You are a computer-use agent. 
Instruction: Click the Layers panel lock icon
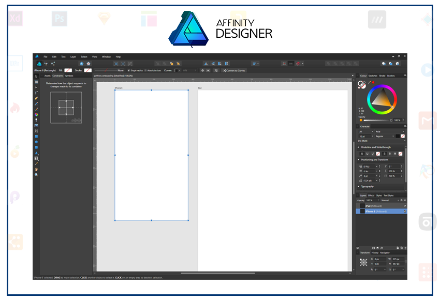coord(405,200)
